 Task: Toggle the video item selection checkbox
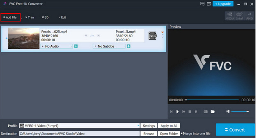[7, 38]
